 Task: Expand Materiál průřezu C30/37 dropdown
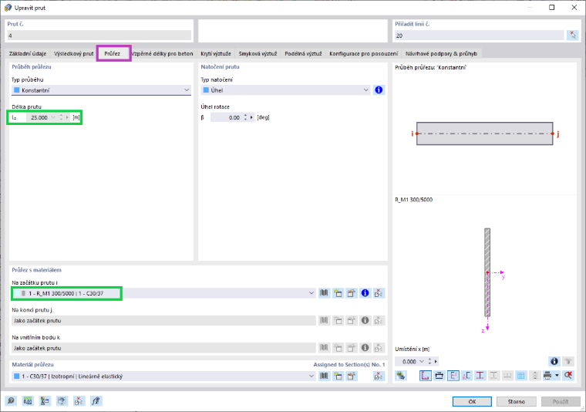pos(312,376)
